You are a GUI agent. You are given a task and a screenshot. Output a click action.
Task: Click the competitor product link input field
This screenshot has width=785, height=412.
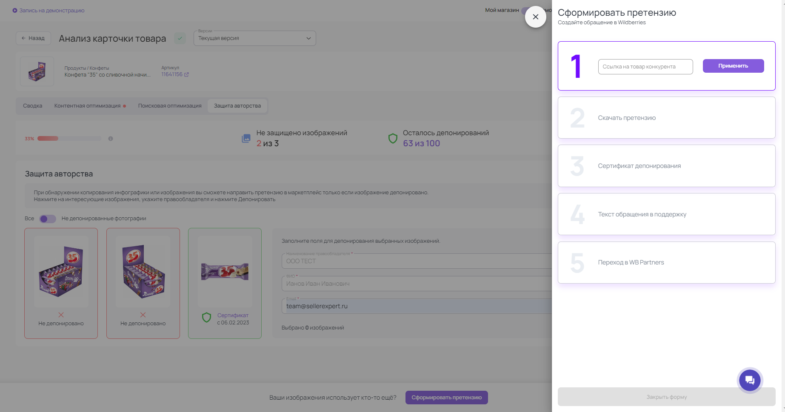coord(645,67)
